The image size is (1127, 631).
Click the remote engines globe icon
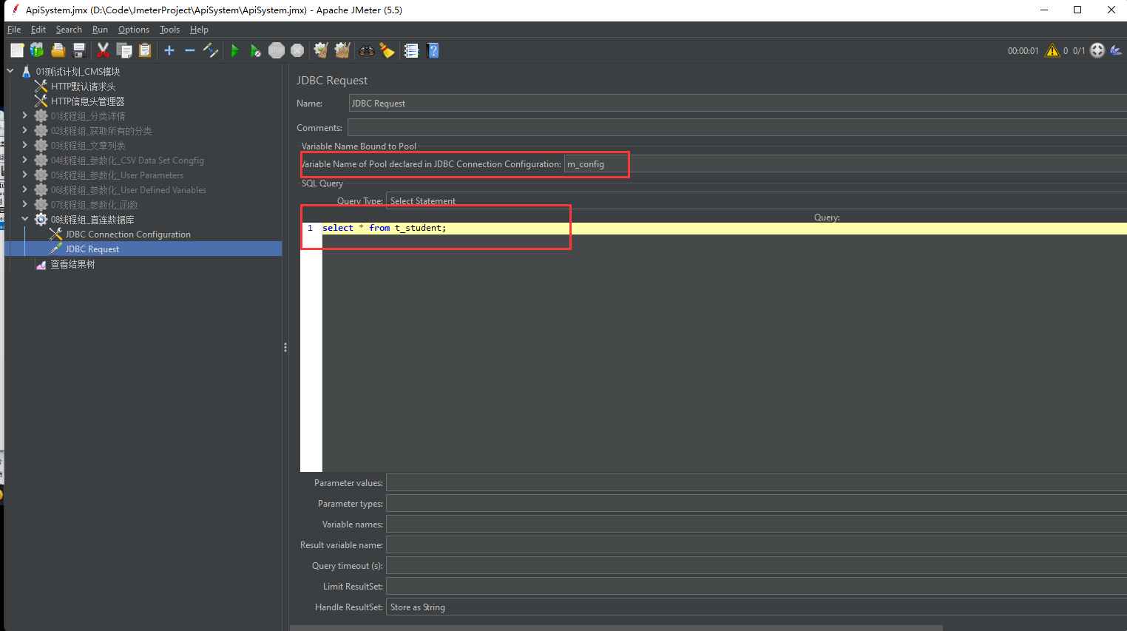(x=1097, y=50)
